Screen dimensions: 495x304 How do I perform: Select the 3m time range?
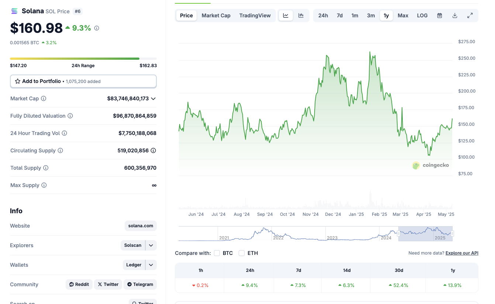(371, 15)
